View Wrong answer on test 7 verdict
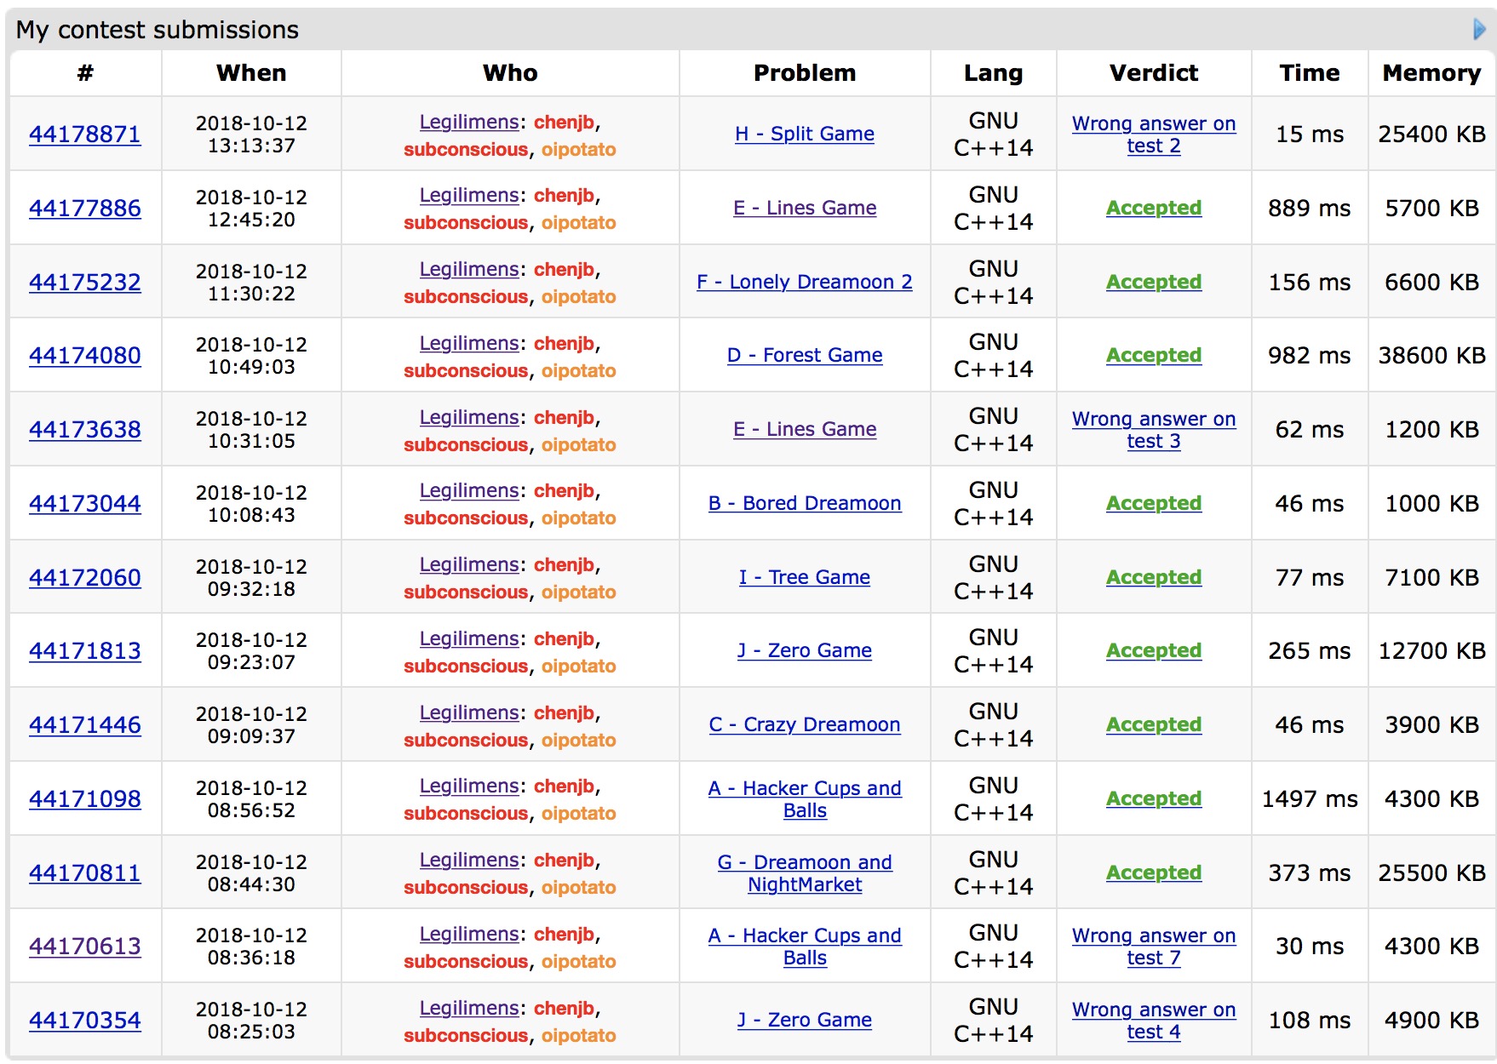The image size is (1497, 1064). pyautogui.click(x=1153, y=947)
